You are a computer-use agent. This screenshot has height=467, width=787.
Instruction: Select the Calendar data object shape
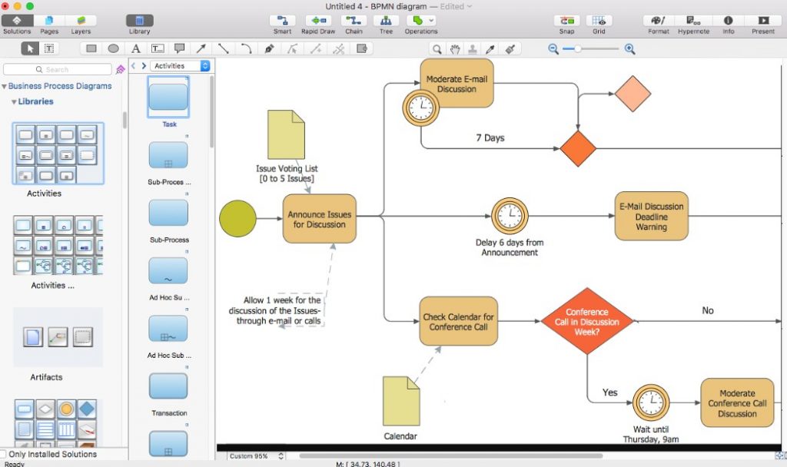coord(401,401)
